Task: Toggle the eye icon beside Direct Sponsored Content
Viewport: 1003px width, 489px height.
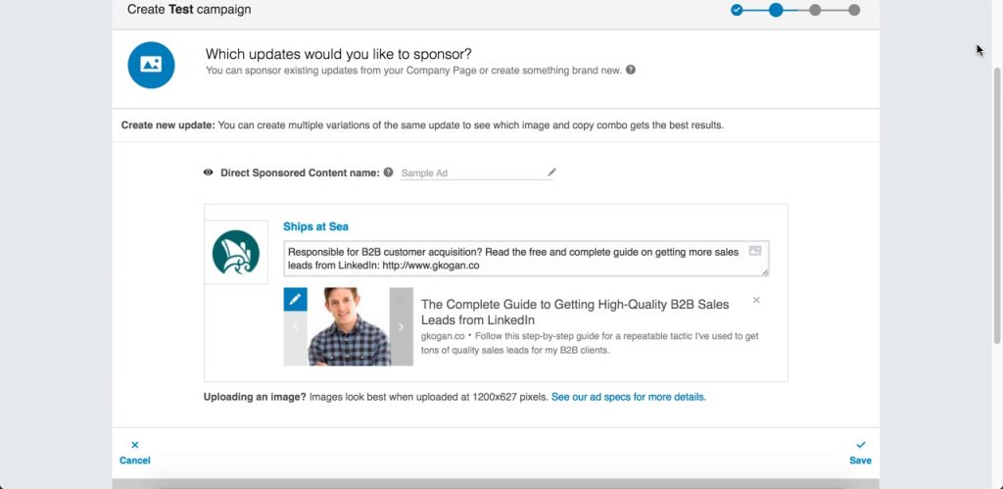Action: [208, 172]
